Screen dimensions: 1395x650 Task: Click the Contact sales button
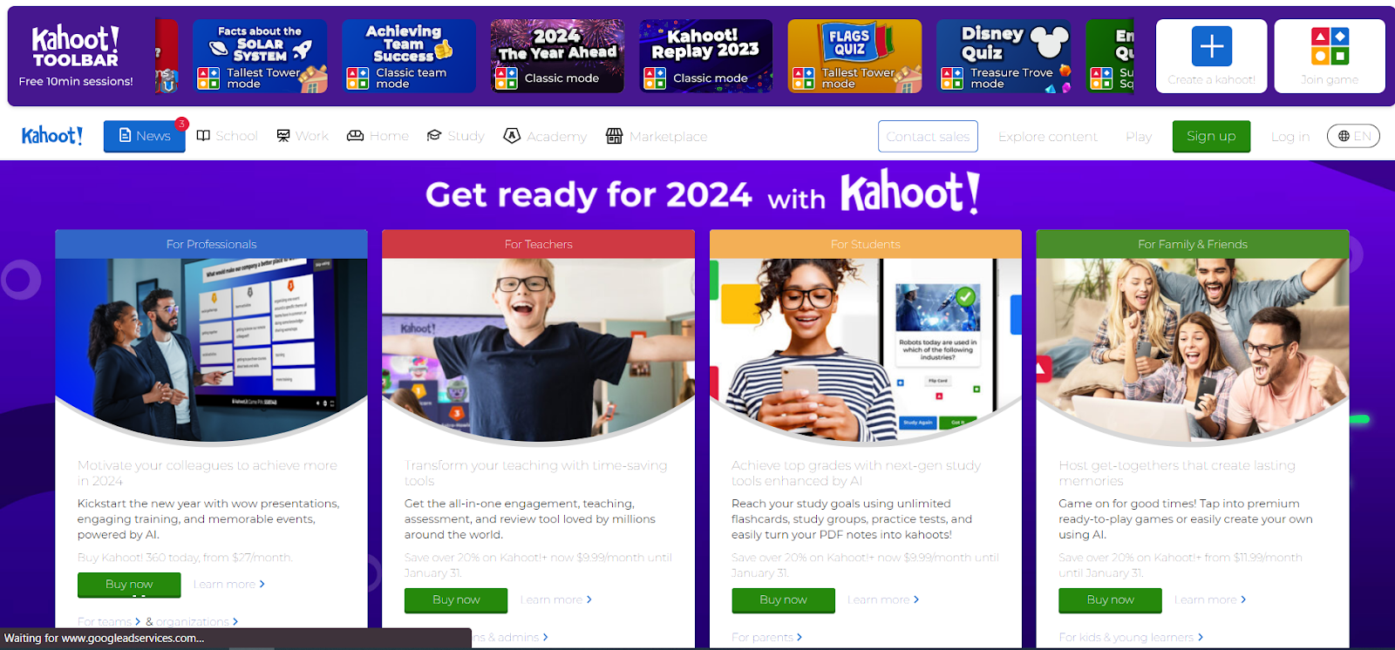(x=928, y=136)
